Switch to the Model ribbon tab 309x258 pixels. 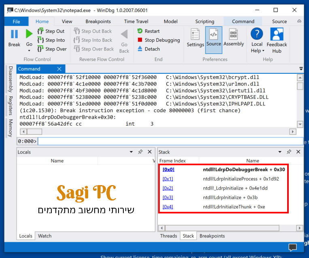[171, 21]
